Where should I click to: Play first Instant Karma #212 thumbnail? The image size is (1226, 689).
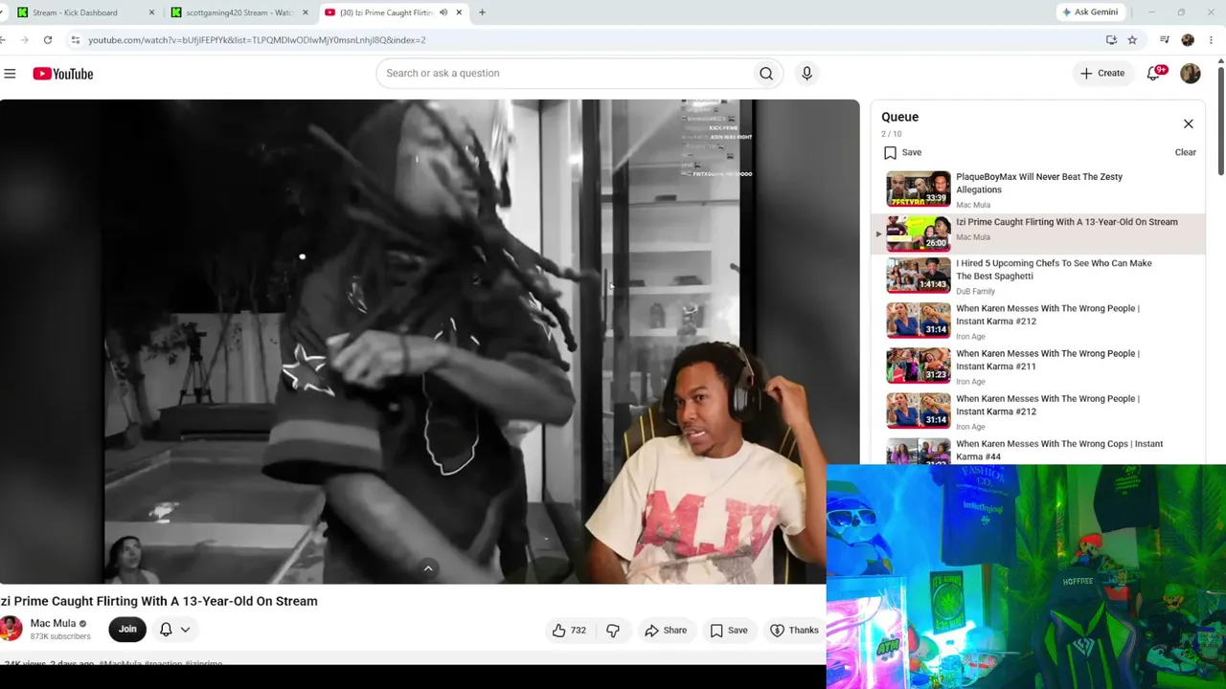[x=919, y=321]
